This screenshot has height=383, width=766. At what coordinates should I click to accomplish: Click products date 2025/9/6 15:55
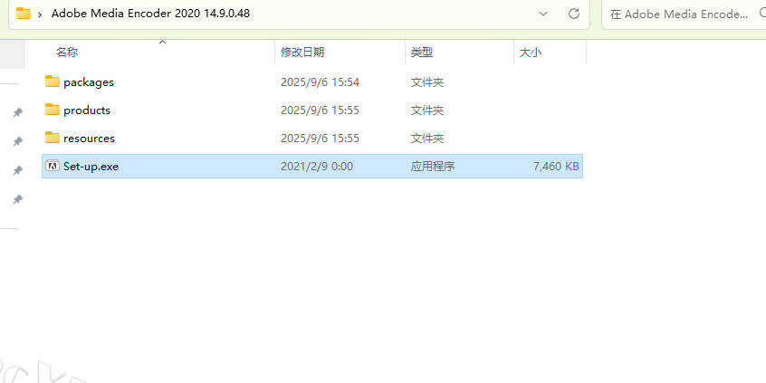[x=320, y=110]
